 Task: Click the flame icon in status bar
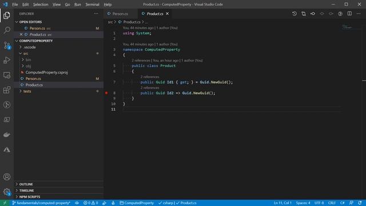click(113, 203)
